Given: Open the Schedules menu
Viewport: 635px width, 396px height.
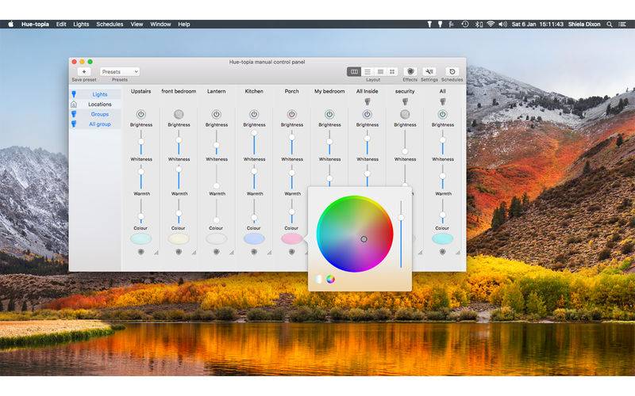Looking at the screenshot, I should [110, 25].
